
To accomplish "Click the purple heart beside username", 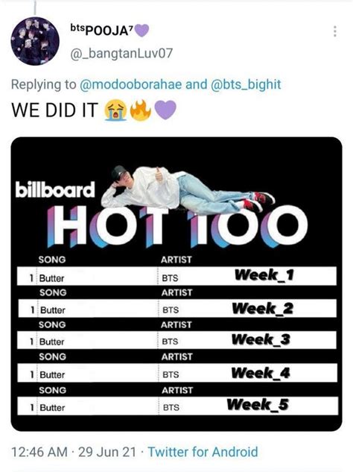I will 141,30.
